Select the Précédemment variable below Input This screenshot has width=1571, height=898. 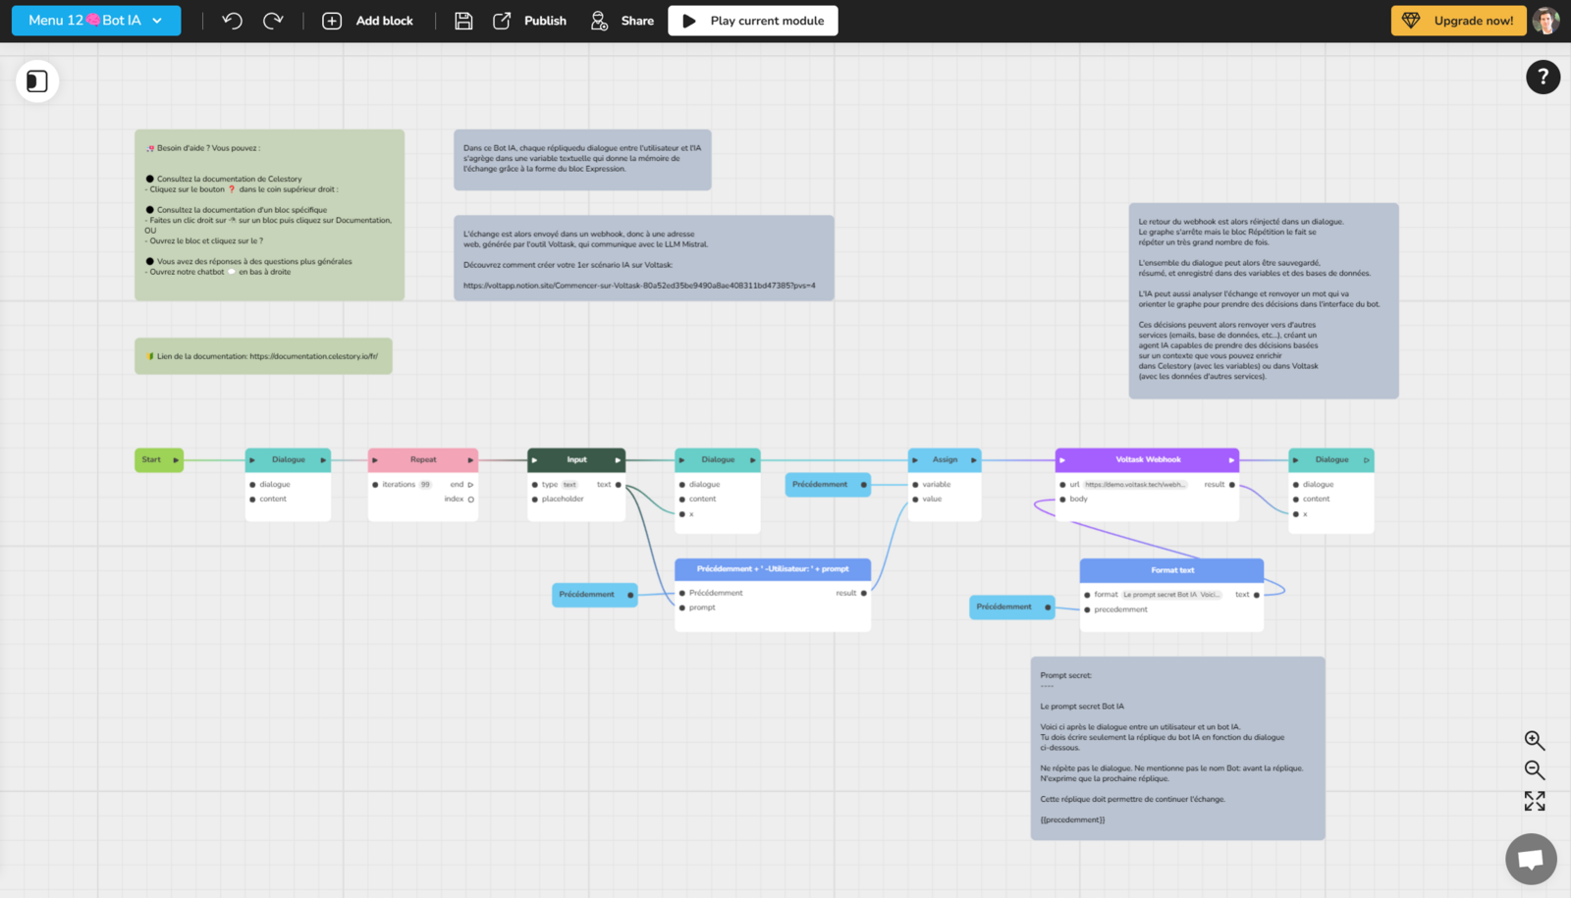click(594, 595)
